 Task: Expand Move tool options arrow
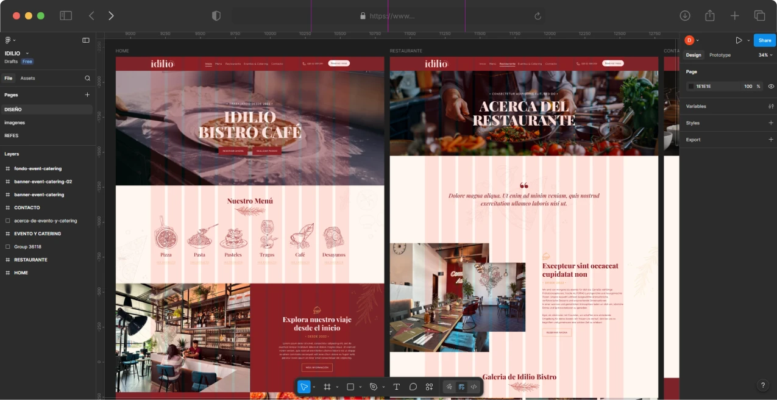tap(314, 387)
